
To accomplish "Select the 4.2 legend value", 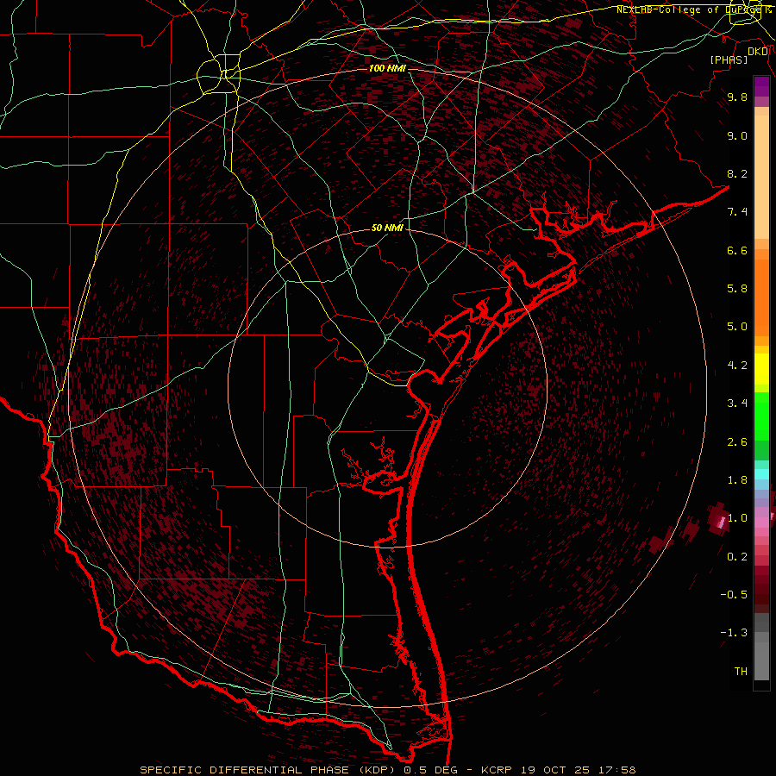I will [737, 366].
